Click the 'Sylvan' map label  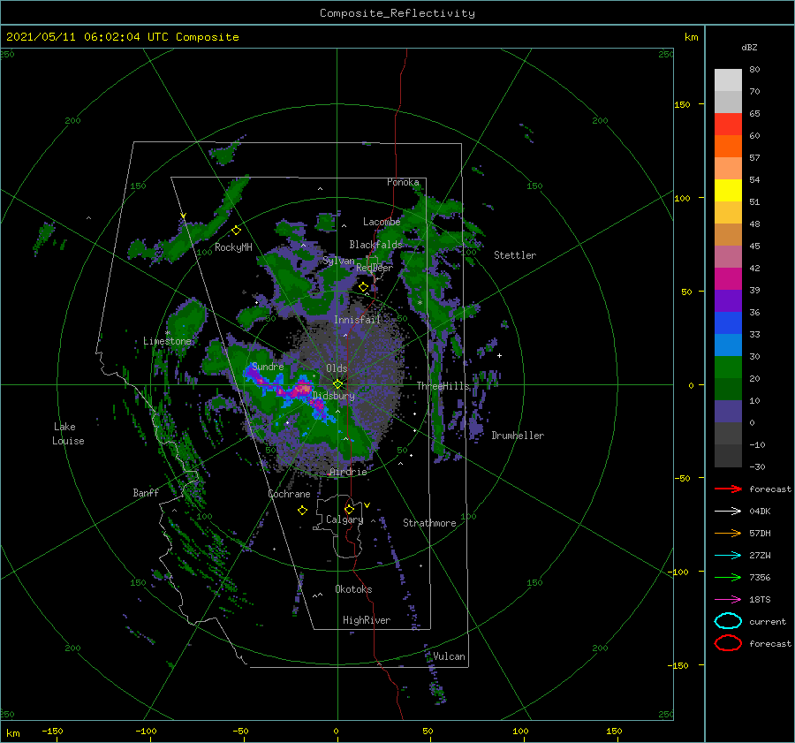pyautogui.click(x=338, y=261)
